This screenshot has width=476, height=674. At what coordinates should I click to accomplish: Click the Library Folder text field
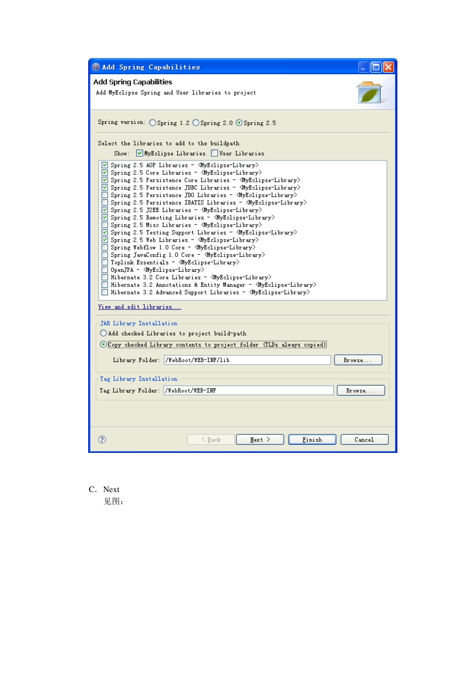(247, 360)
